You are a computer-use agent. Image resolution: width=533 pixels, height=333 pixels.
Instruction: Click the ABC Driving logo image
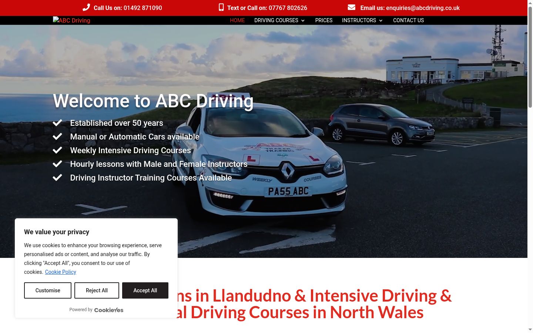71,20
